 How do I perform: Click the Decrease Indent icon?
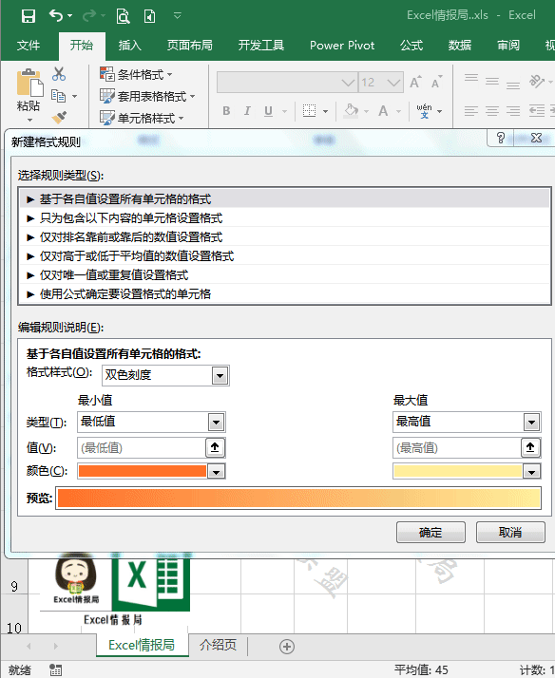pos(537,111)
